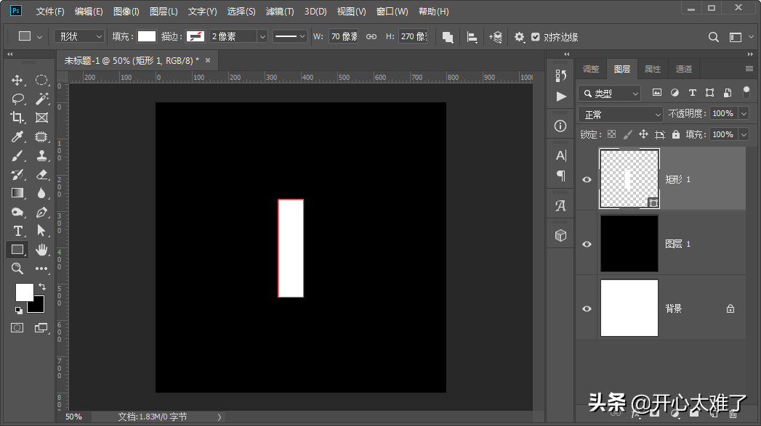Open the Edit Toolbar three-dots button

tap(41, 269)
